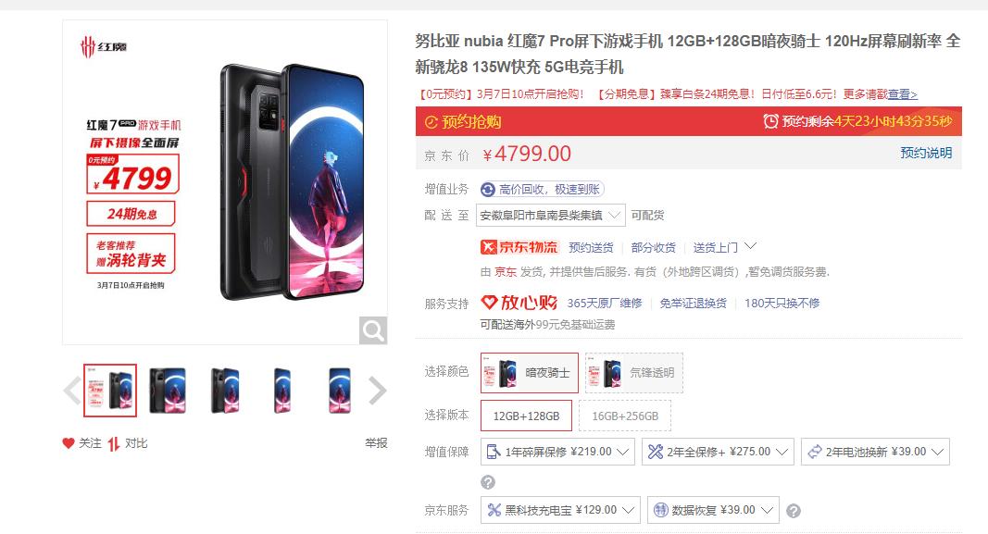Click help question mark beside 数据恢复

(x=794, y=511)
